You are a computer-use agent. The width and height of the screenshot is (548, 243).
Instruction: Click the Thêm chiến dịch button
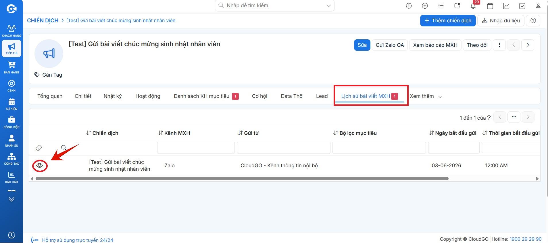(448, 21)
